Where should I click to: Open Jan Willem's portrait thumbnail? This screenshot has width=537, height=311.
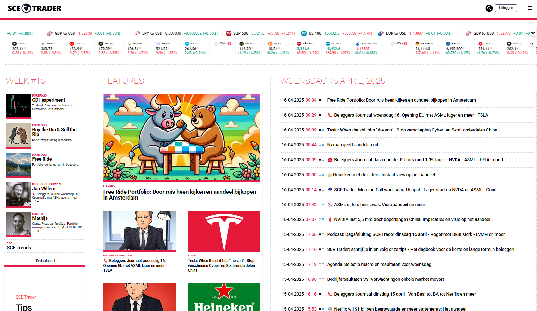tap(19, 195)
